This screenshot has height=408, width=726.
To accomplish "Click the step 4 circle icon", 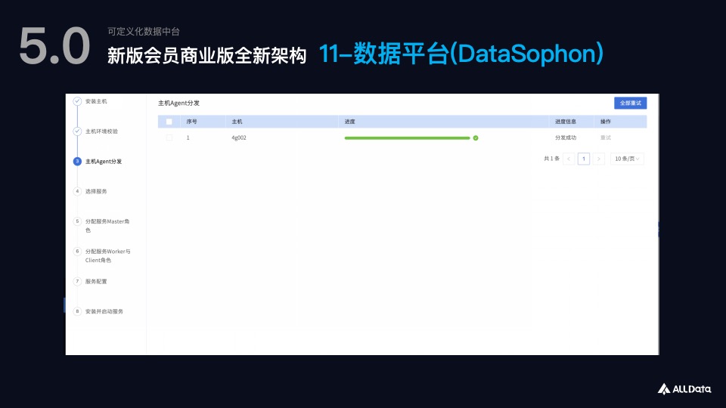I will click(x=77, y=191).
